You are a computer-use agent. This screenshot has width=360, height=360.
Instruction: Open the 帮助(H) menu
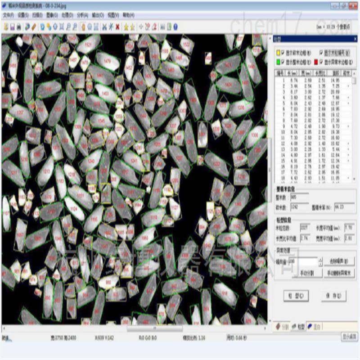point(129,15)
